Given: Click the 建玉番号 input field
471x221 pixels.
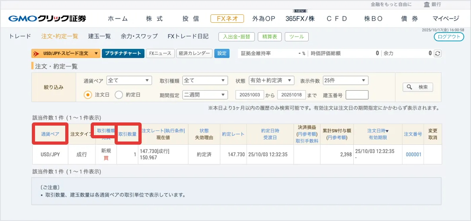Looking at the screenshot, I should (x=357, y=95).
